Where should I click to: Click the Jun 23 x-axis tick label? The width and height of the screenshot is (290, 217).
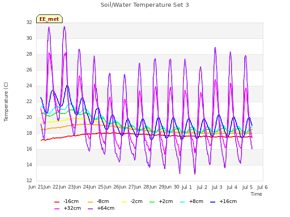[x=66, y=187]
